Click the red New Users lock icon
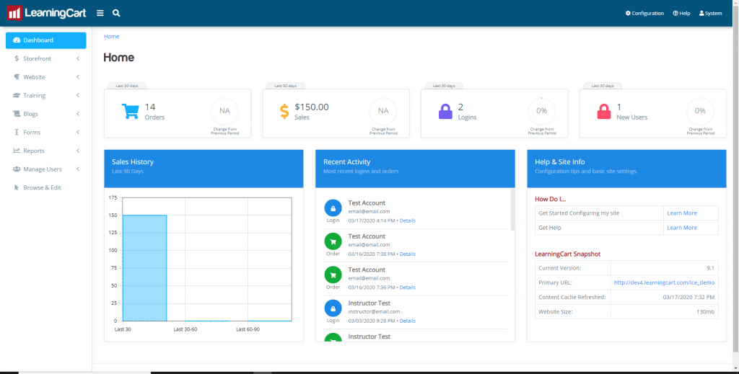739x374 pixels. pyautogui.click(x=604, y=112)
